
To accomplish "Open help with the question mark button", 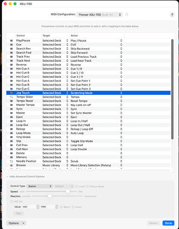I will [x=172, y=15].
